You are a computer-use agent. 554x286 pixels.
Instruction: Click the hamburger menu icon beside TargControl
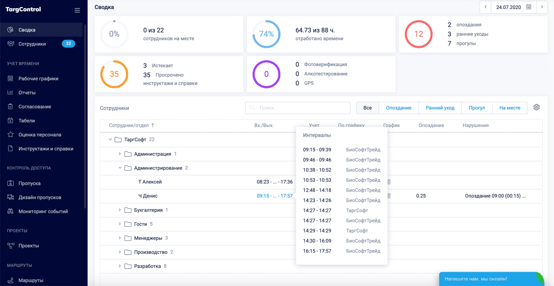[77, 10]
